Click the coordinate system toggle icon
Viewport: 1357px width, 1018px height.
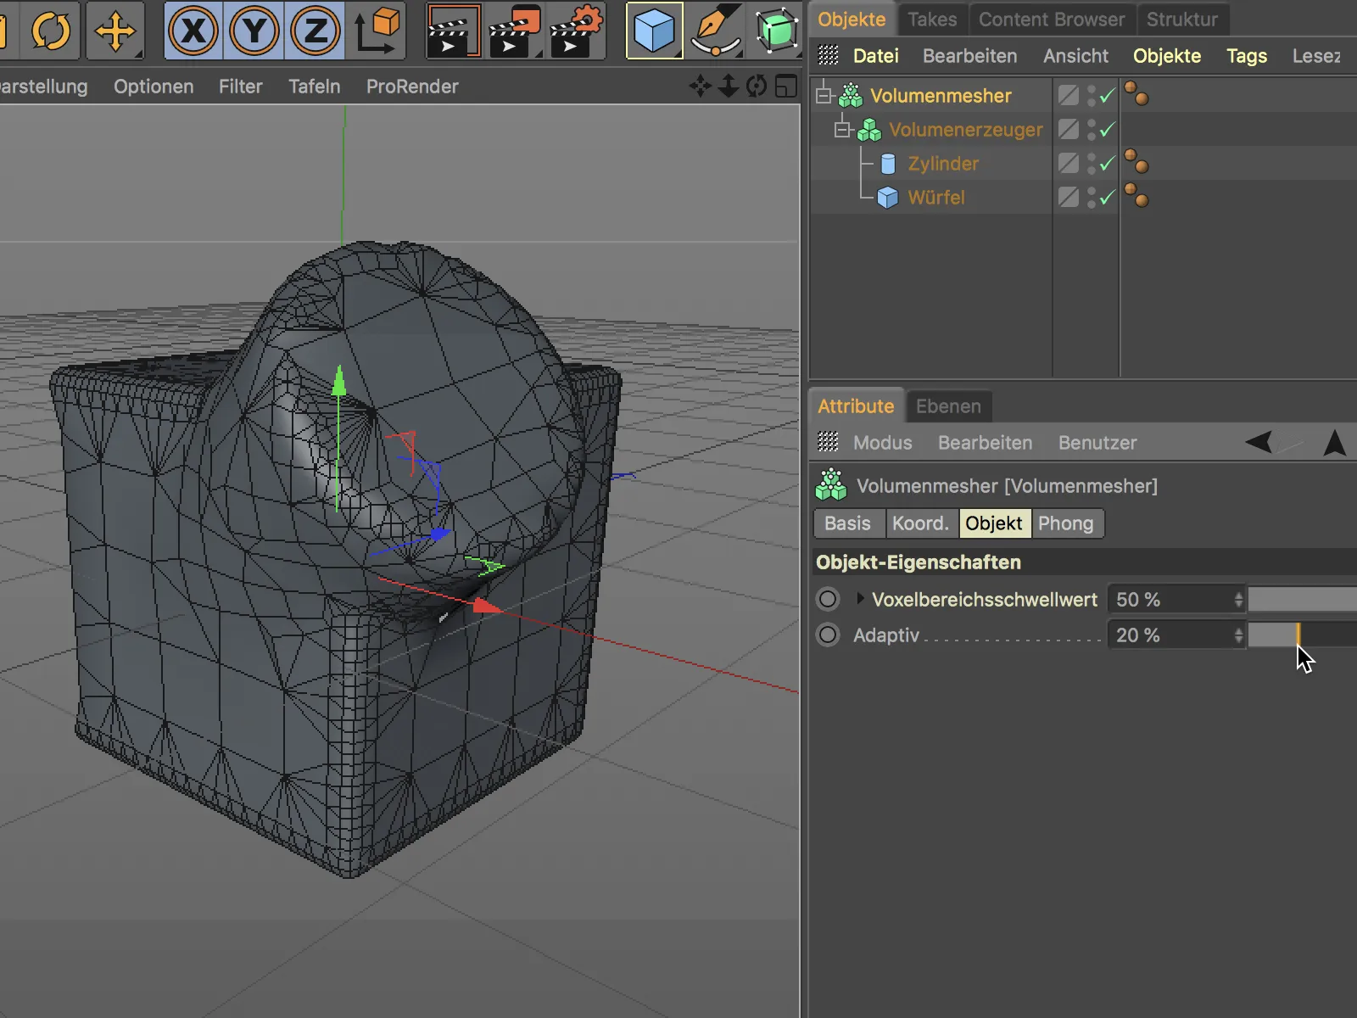coord(377,31)
